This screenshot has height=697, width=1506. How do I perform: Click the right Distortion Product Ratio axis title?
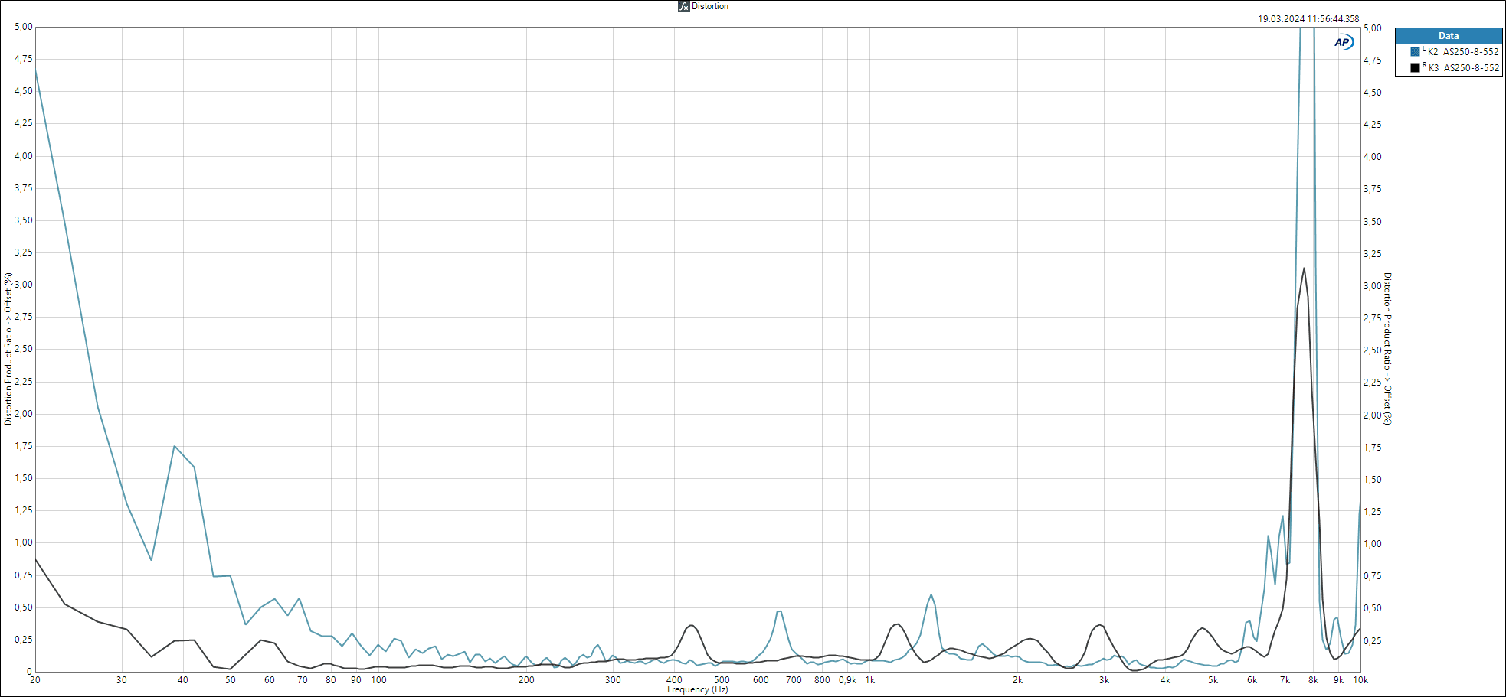(x=1387, y=348)
